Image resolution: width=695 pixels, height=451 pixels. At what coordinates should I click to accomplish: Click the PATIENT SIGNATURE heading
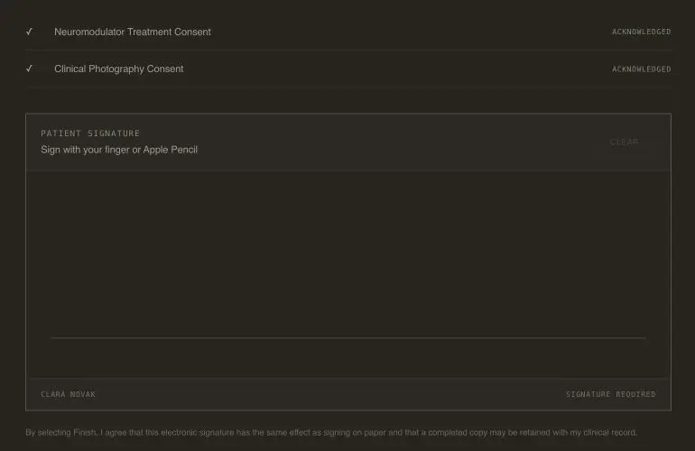90,133
